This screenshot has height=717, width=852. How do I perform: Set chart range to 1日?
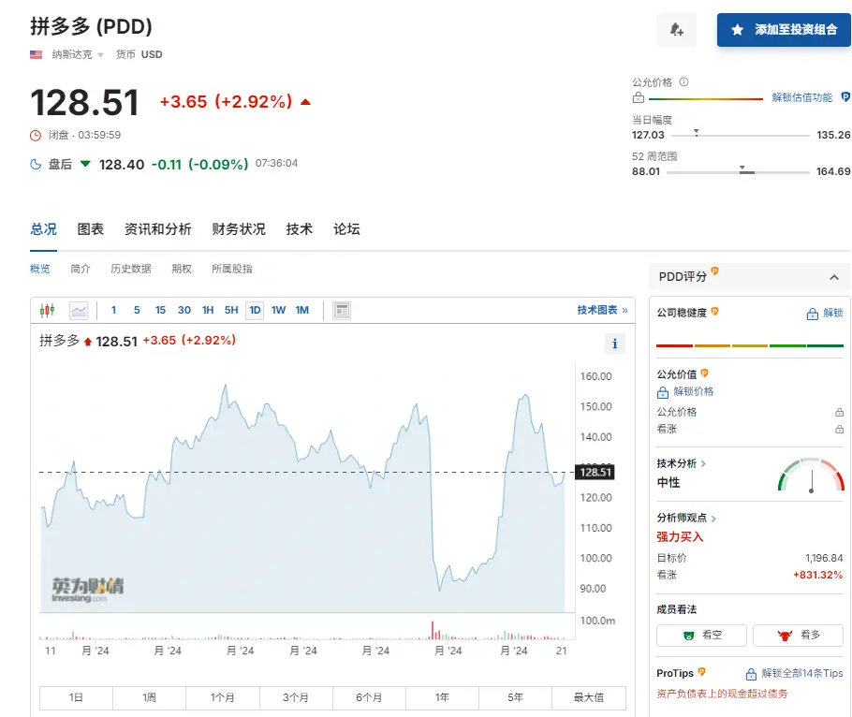(76, 697)
